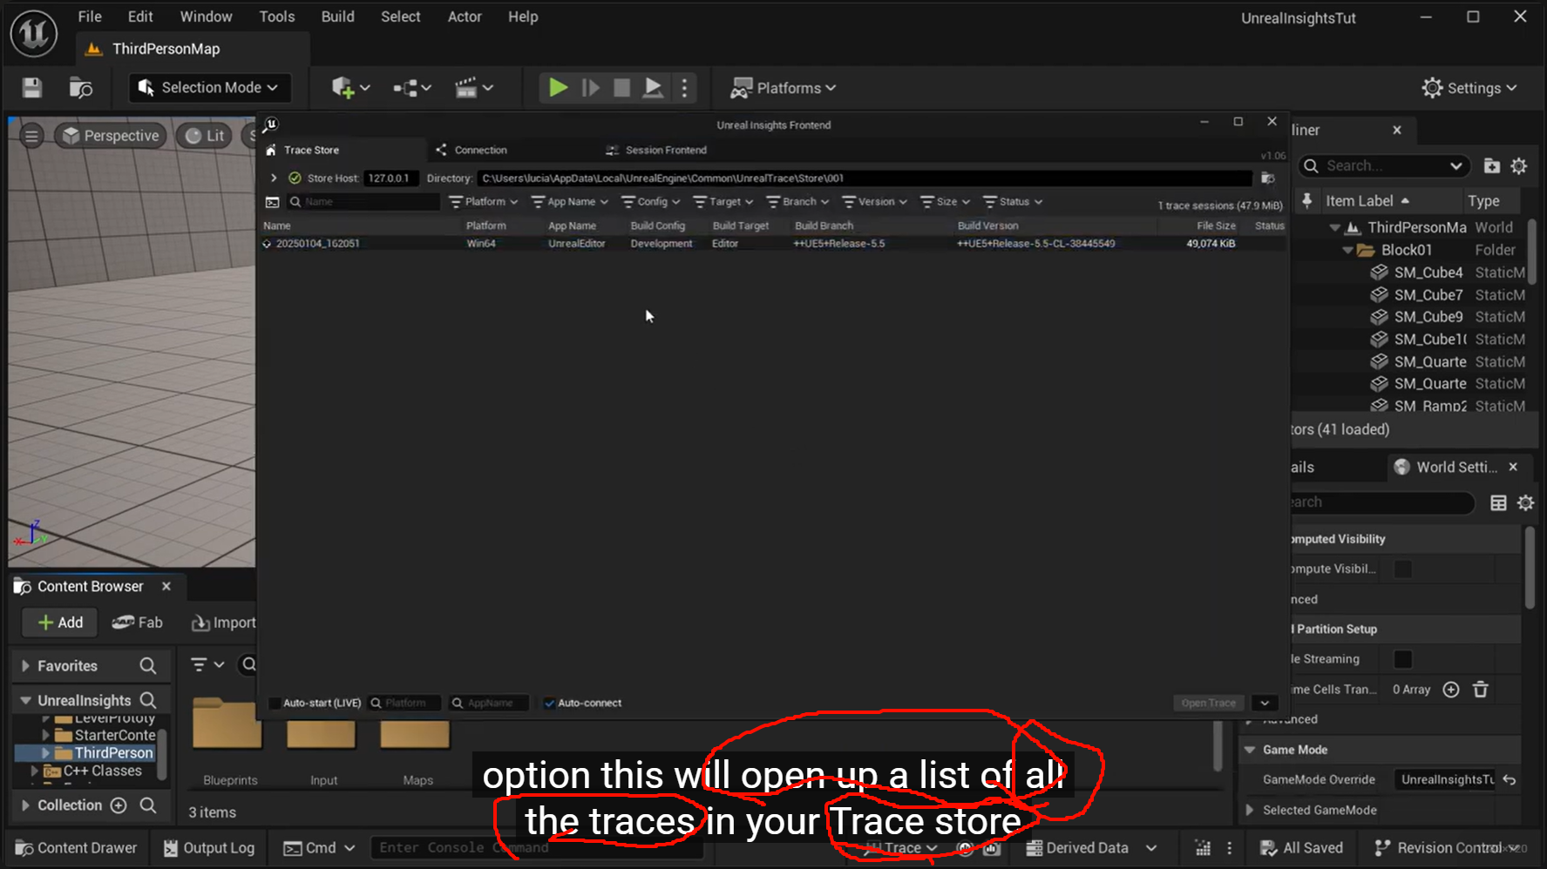The image size is (1547, 869).
Task: Click the Collection search magnifier
Action: 148,805
